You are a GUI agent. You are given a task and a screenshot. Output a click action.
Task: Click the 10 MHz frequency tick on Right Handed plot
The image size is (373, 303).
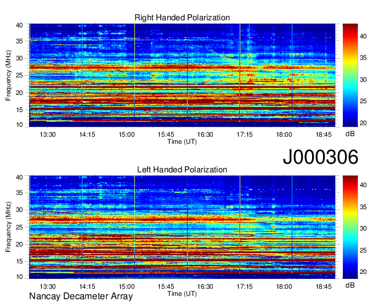pos(19,125)
